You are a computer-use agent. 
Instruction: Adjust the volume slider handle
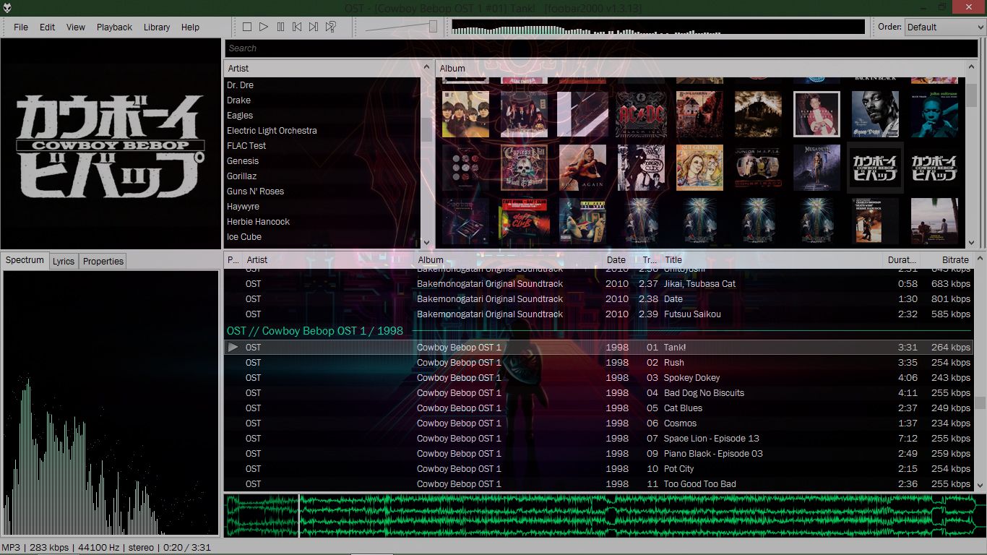tap(433, 27)
